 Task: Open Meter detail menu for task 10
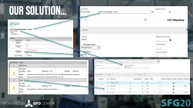[x=159, y=83]
